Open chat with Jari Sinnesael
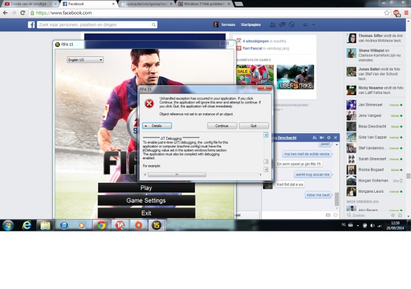 click(375, 105)
